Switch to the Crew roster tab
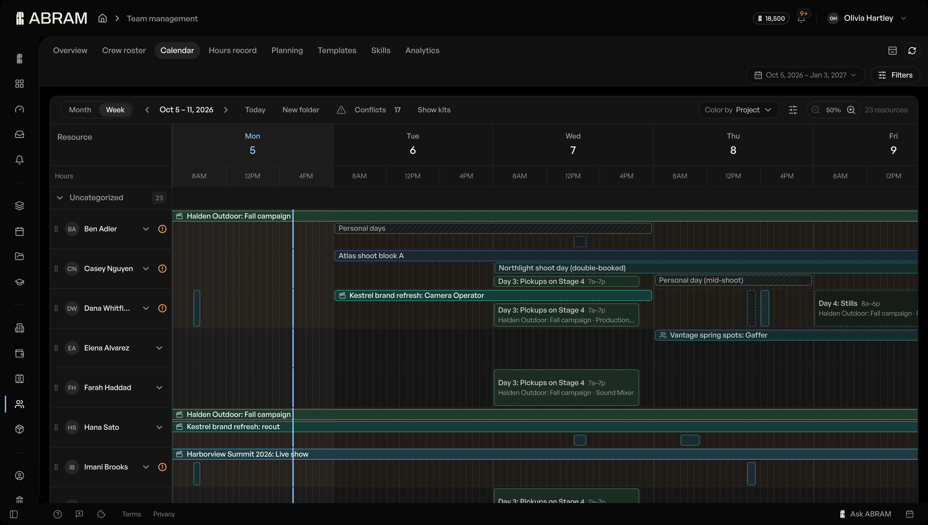The image size is (928, 525). [x=124, y=50]
